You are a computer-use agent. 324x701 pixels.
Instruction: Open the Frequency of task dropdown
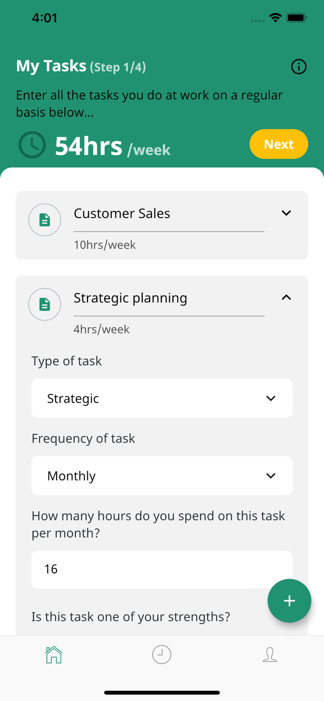[162, 476]
